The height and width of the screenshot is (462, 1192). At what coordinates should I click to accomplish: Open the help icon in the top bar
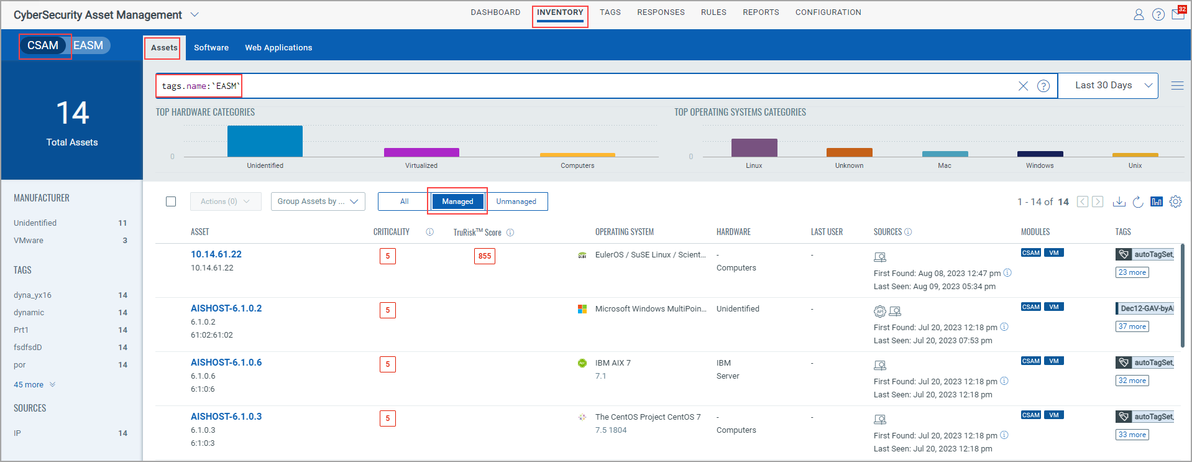tap(1158, 14)
